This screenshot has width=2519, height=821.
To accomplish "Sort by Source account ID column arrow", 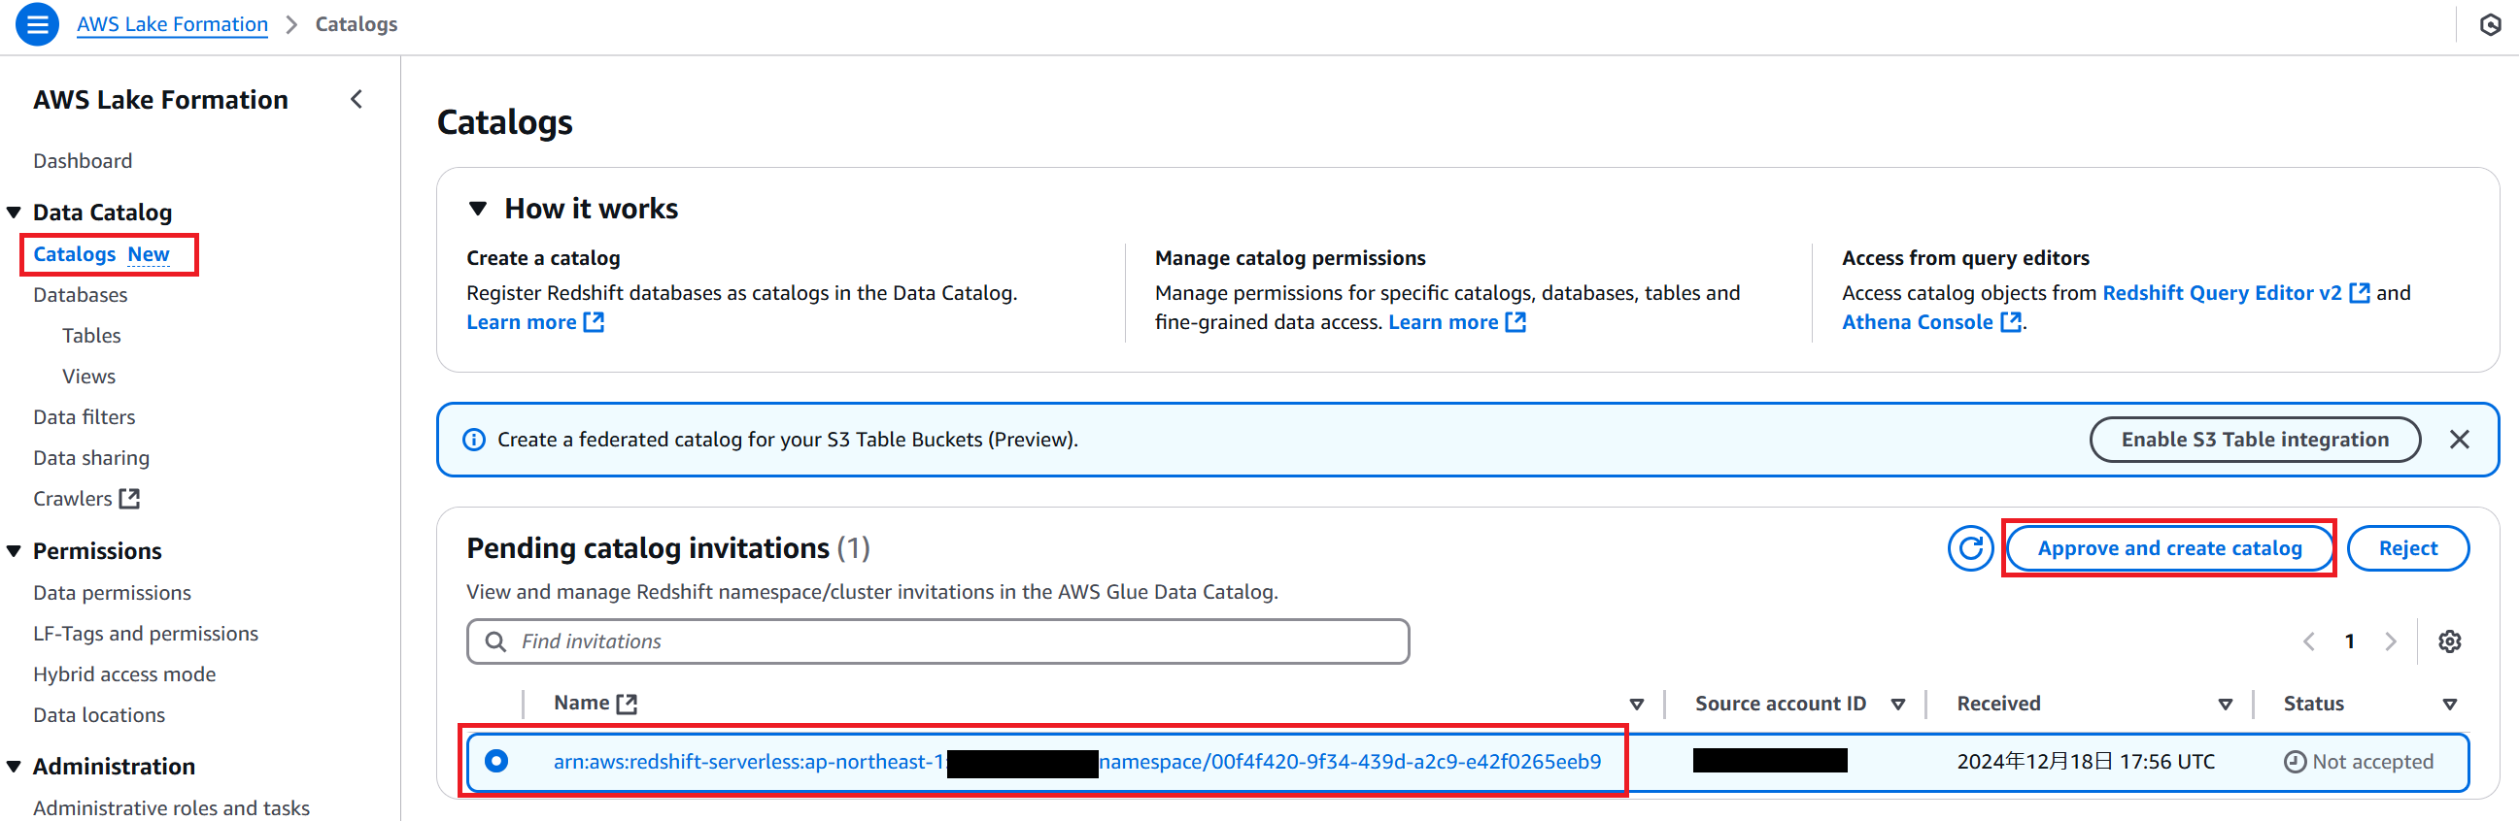I will (1898, 705).
